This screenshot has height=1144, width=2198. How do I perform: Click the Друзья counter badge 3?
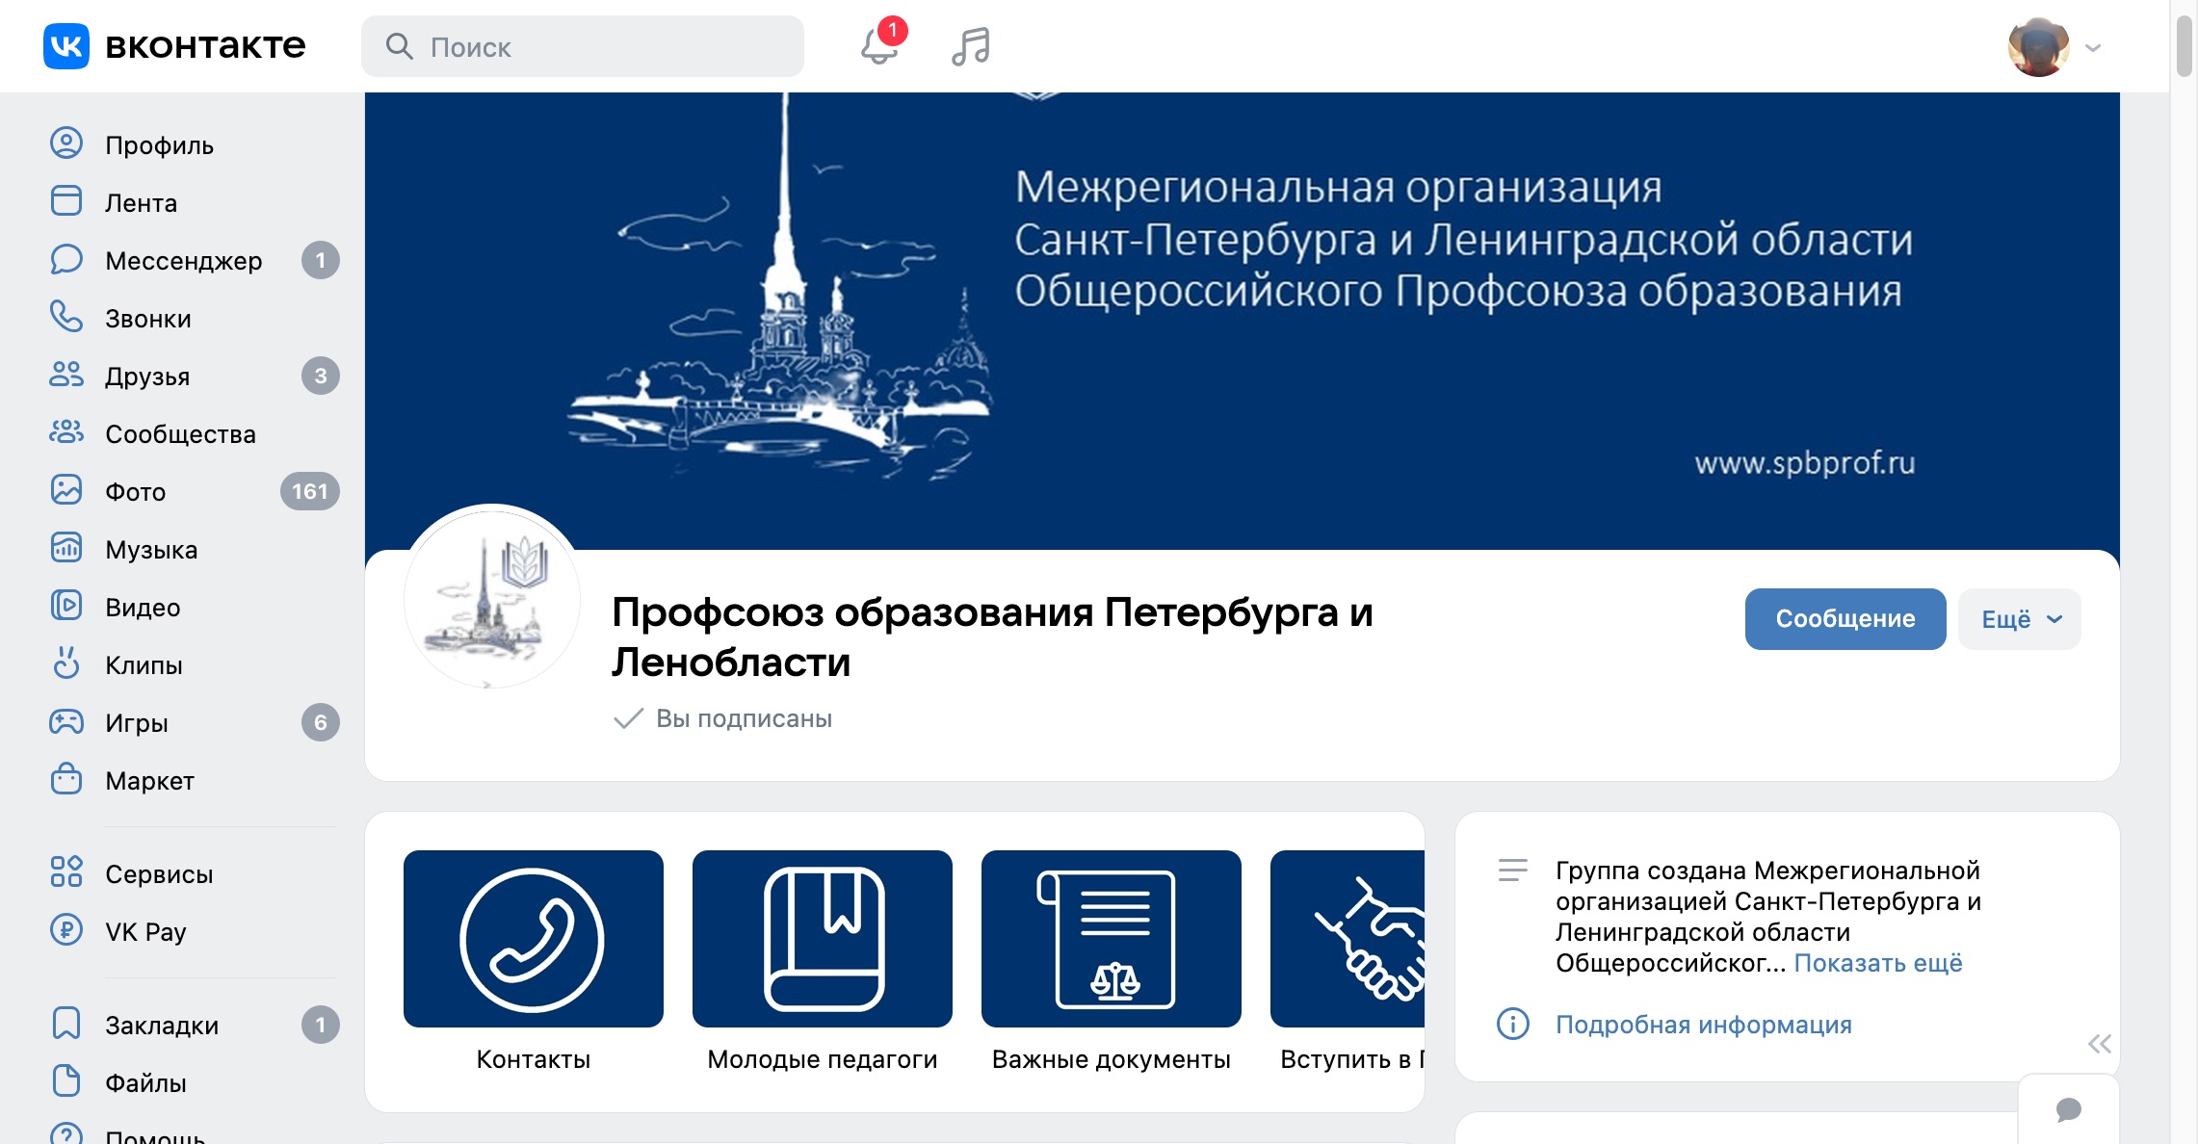tap(321, 376)
